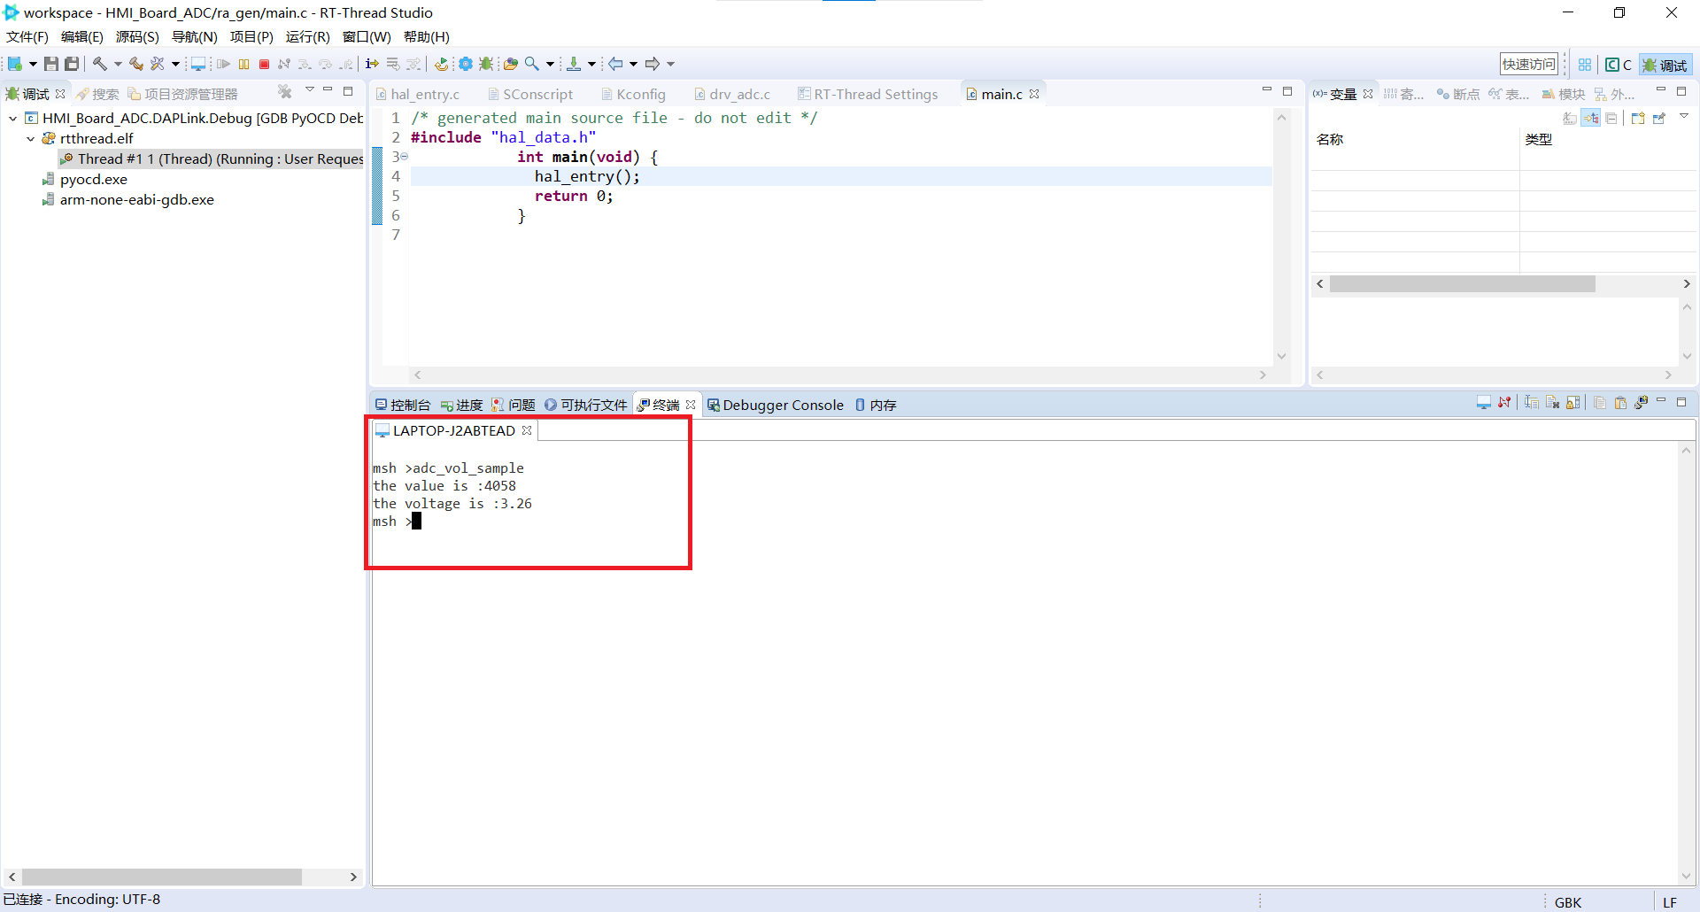Click the debug panel horizontal scrollbar

(162, 877)
